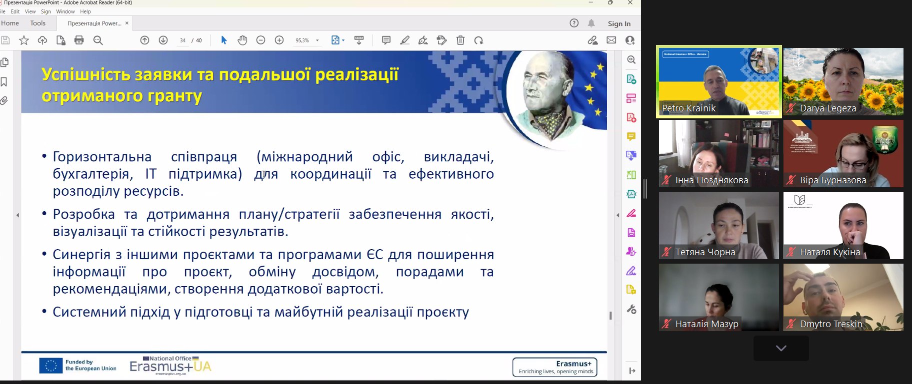Select Dmytro Treskin's video tile
The height and width of the screenshot is (384, 912).
(x=843, y=298)
